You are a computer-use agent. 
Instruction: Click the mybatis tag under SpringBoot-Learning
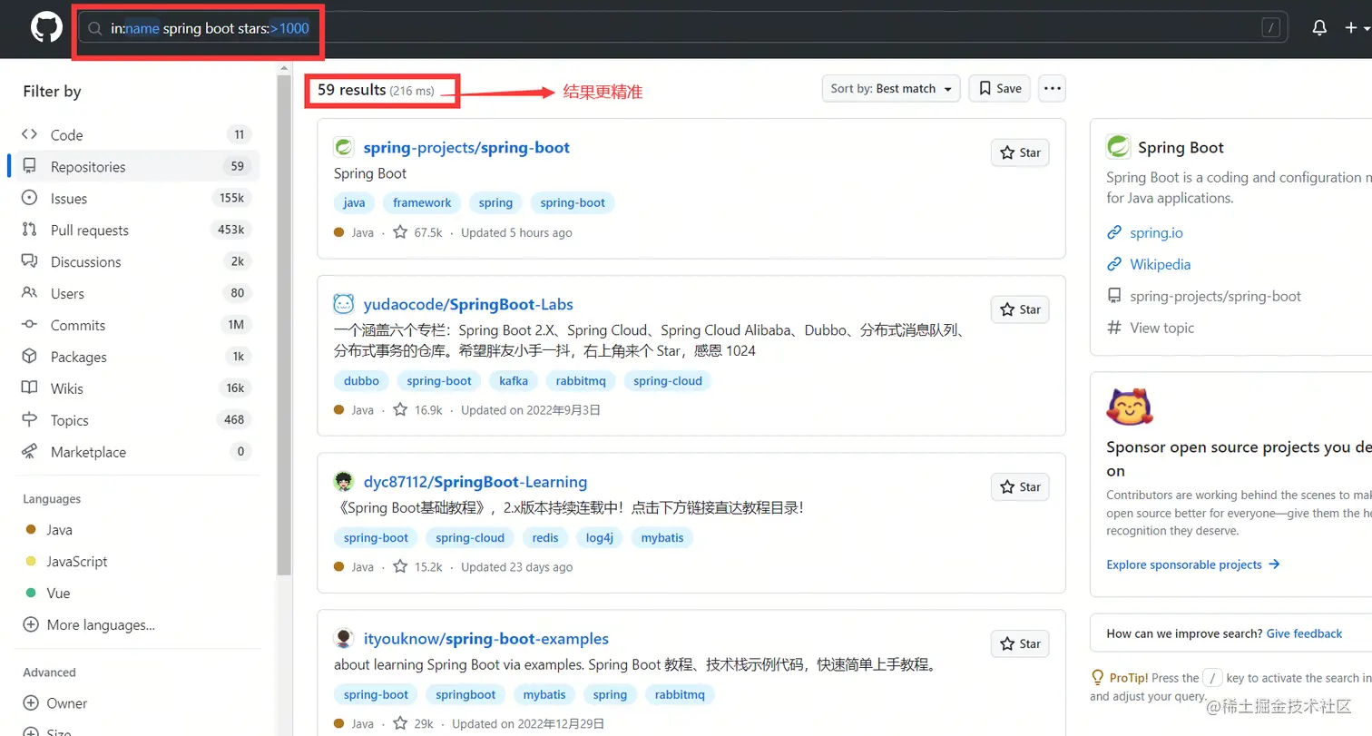click(662, 538)
